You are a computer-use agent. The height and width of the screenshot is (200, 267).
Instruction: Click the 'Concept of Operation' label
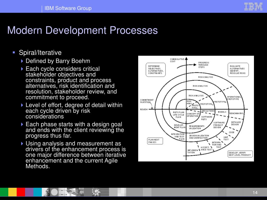pos(193,115)
